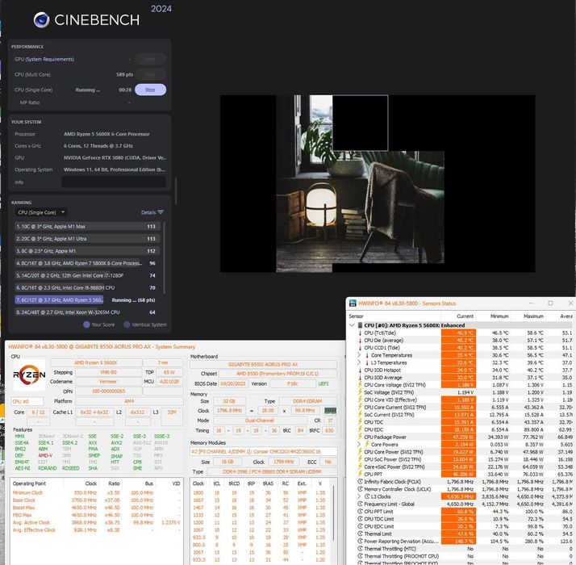Expand the L3 Clocks sensor group
576x565 pixels.
tap(359, 496)
